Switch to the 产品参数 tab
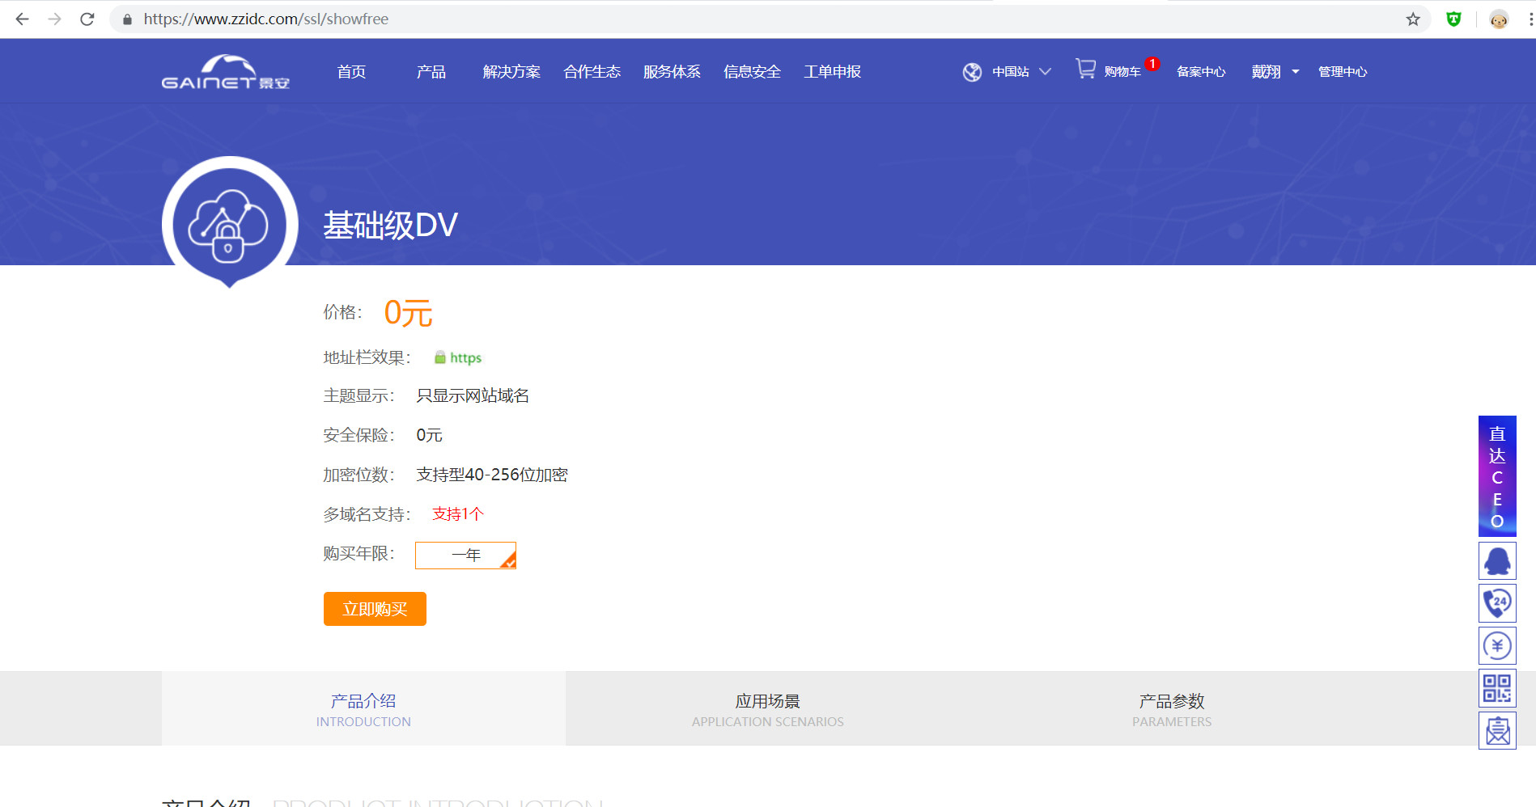Screen dimensions: 1536x807 [1171, 709]
